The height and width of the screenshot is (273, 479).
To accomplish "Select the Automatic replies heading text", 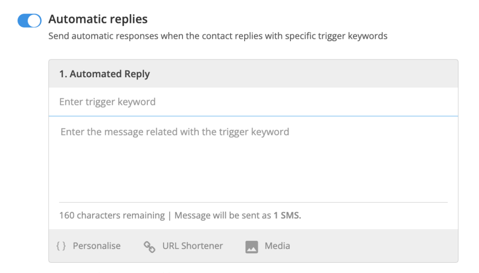I will pyautogui.click(x=98, y=19).
